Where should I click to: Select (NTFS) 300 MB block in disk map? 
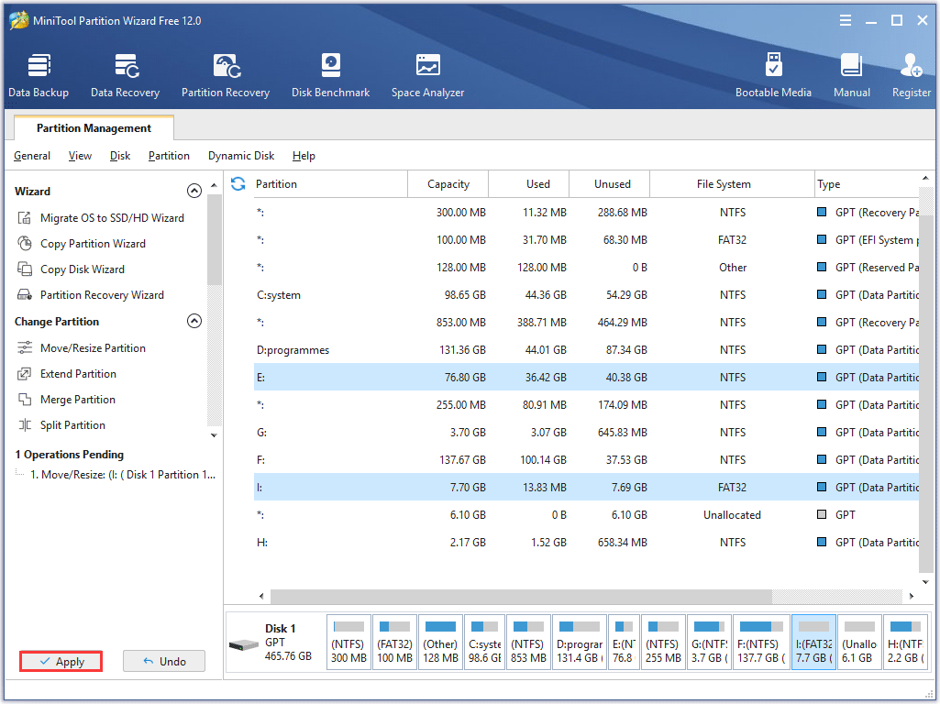click(348, 642)
